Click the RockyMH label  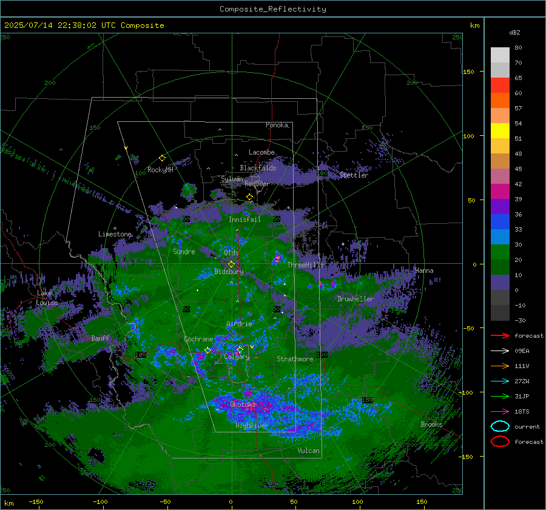pos(160,170)
